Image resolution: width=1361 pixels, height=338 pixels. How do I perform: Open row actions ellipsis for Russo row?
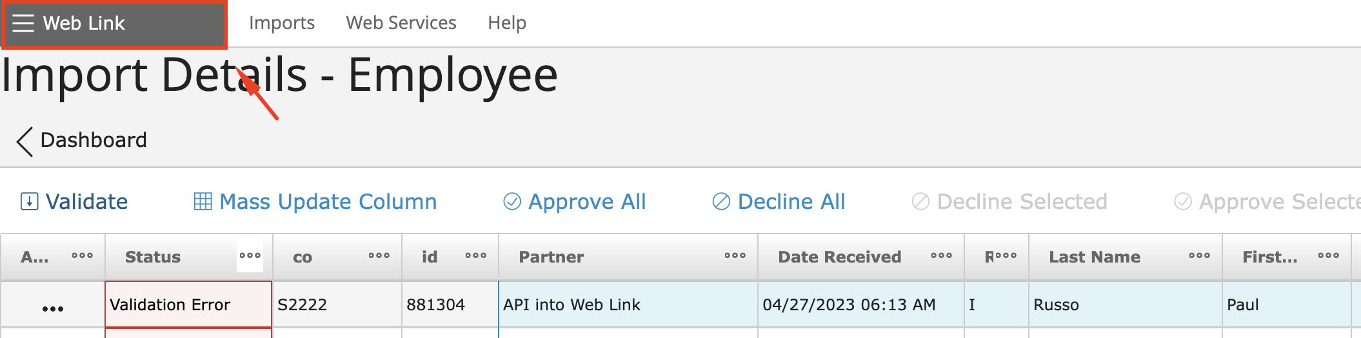(x=53, y=308)
